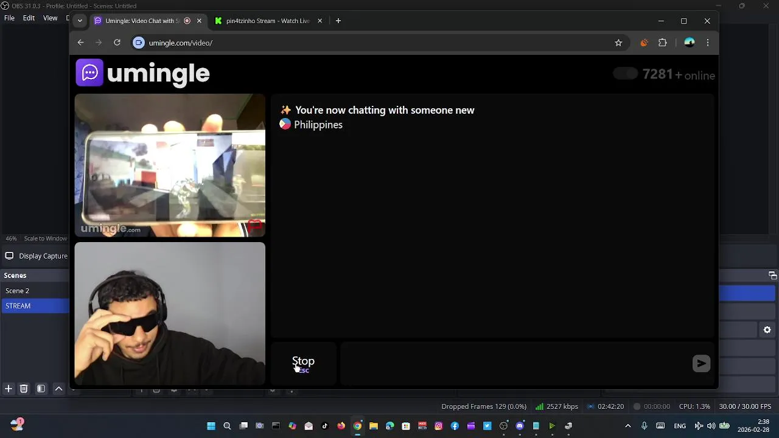The image size is (779, 438).
Task: Close the Umingle Video Chat tab
Action: [199, 21]
